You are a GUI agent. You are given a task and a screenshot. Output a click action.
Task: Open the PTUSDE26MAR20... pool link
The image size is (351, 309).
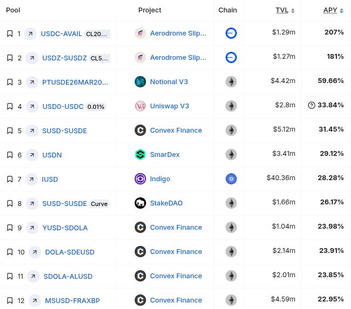click(75, 82)
